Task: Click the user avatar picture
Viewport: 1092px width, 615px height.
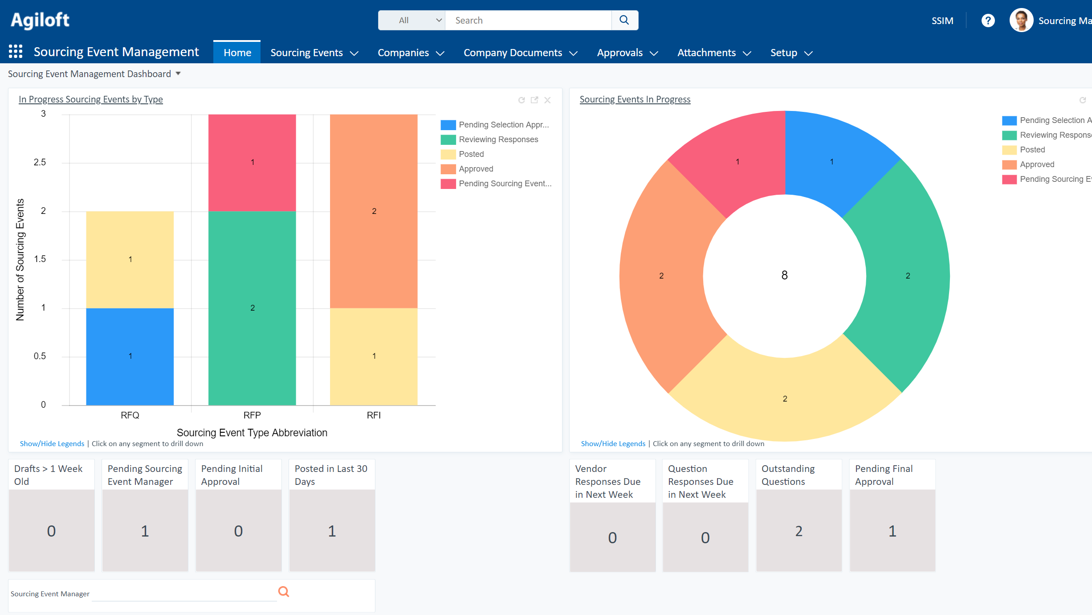Action: [x=1021, y=20]
